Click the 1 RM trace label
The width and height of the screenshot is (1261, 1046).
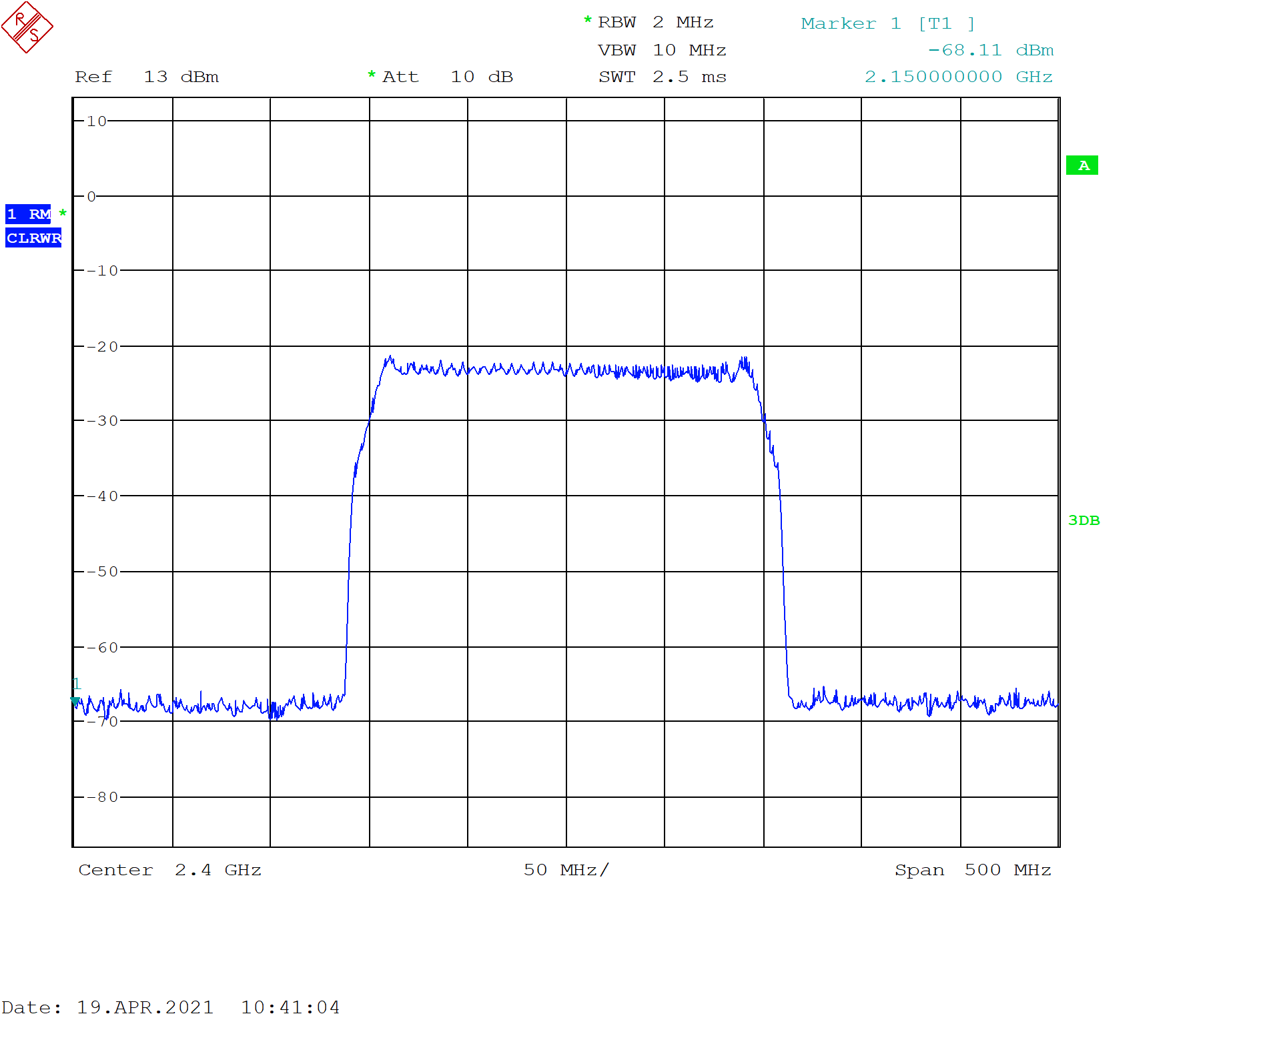(x=29, y=214)
